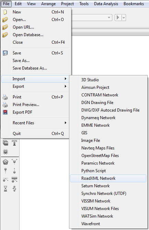
Task: Import OpenStreetMap Files
Action: (x=108, y=156)
